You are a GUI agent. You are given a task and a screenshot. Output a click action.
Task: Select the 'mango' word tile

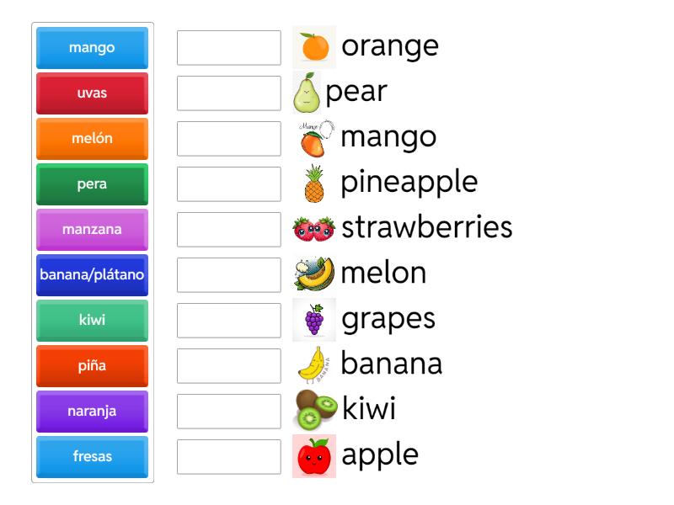click(x=91, y=47)
